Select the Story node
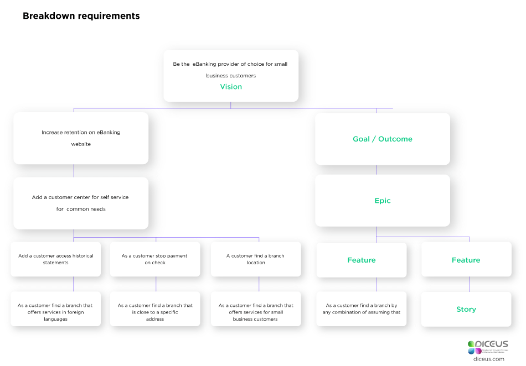 click(x=466, y=309)
